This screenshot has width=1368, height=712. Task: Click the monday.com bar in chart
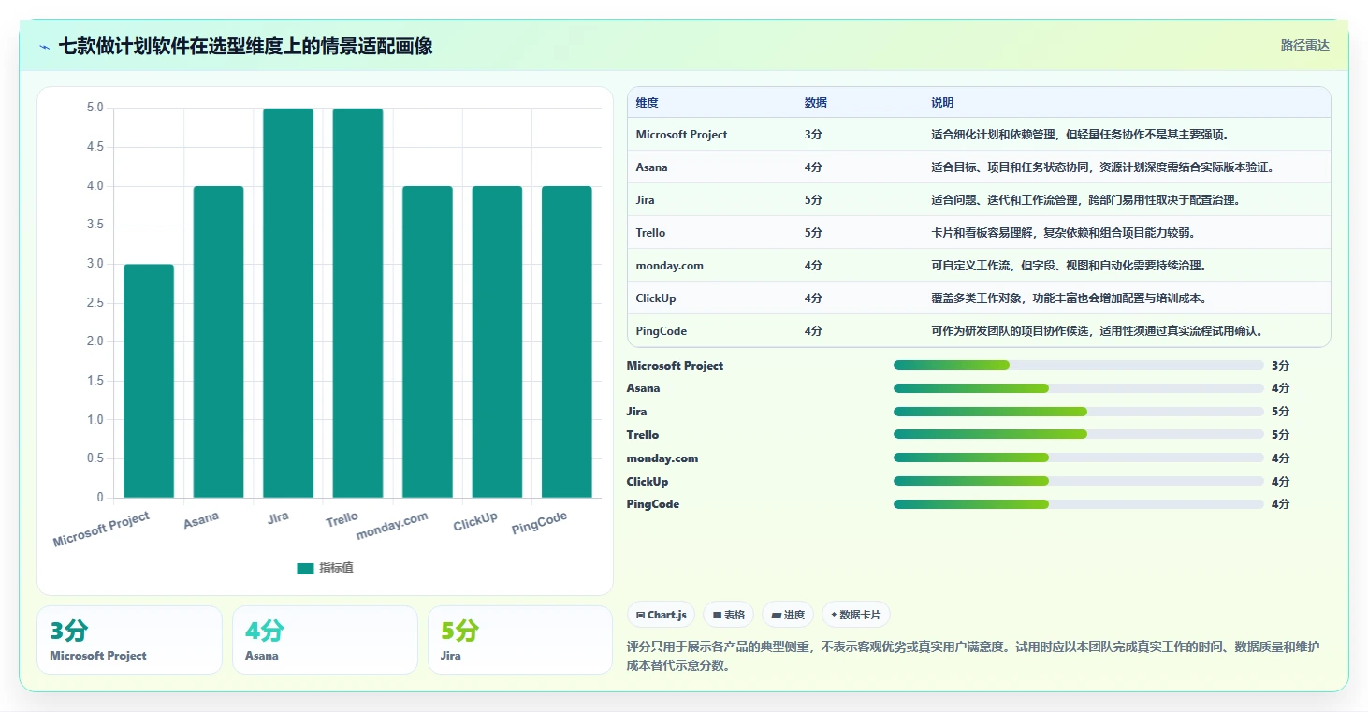tap(428, 341)
